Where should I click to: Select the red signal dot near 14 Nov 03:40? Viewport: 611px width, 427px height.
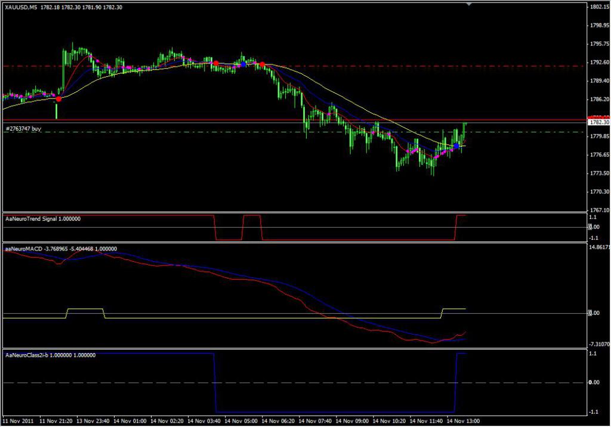pyautogui.click(x=216, y=63)
